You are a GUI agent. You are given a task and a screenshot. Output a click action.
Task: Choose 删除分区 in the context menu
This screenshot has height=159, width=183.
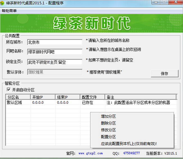tap(108, 123)
